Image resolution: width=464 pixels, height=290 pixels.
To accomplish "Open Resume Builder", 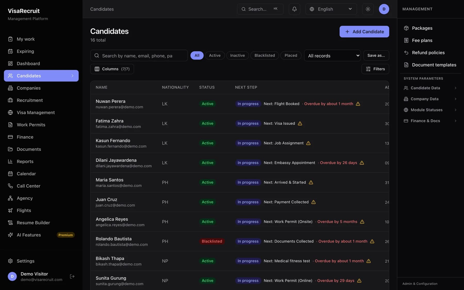I will click(x=41, y=223).
